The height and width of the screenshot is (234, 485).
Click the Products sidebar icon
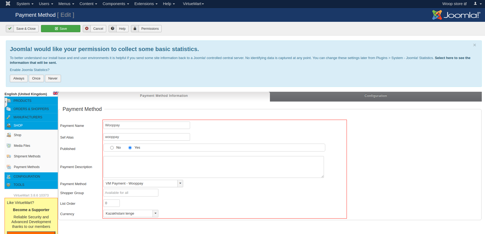(9, 101)
